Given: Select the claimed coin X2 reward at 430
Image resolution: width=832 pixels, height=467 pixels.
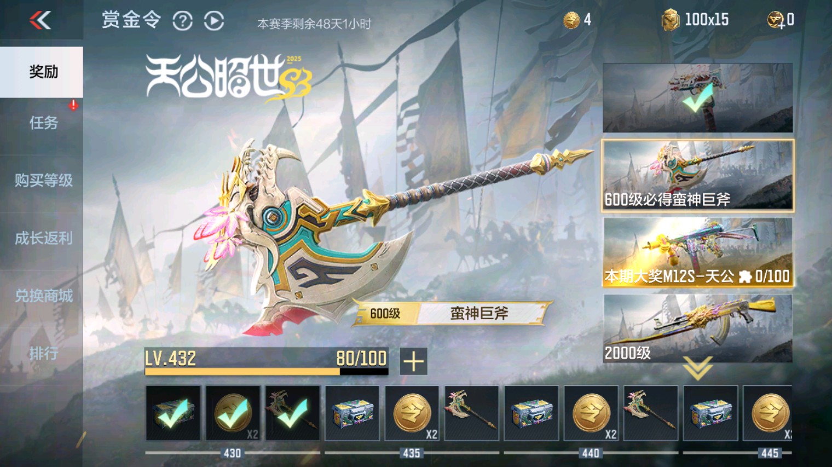Looking at the screenshot, I should [233, 413].
